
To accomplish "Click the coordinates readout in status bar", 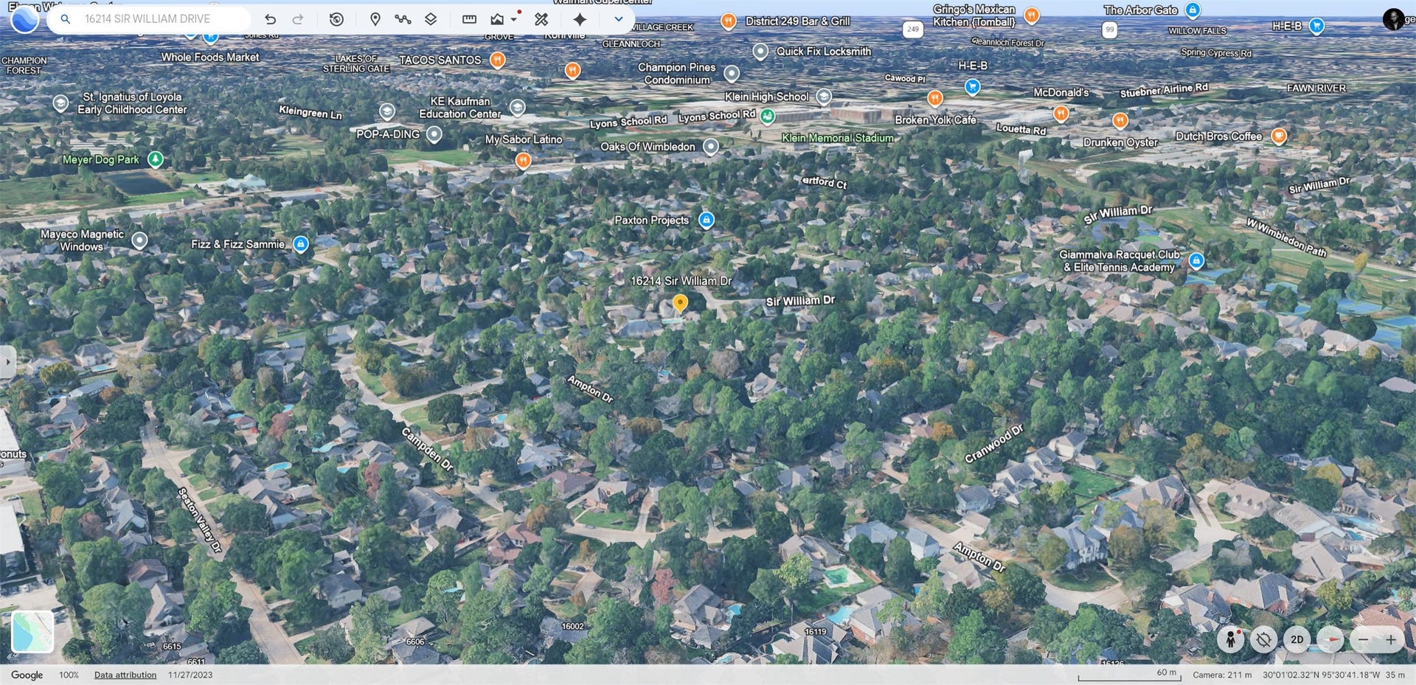I will coord(1321,675).
